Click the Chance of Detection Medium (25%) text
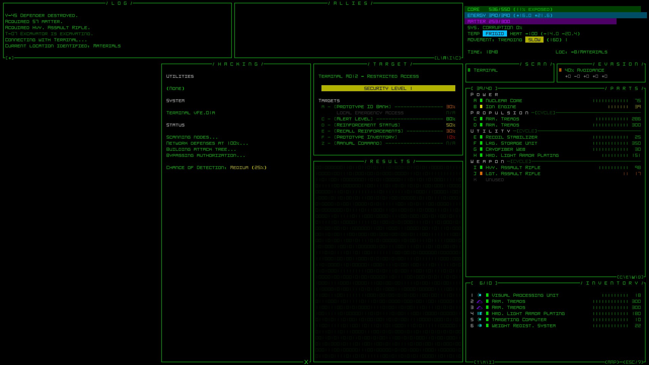Screen dimensions: 649x365 tap(216, 168)
